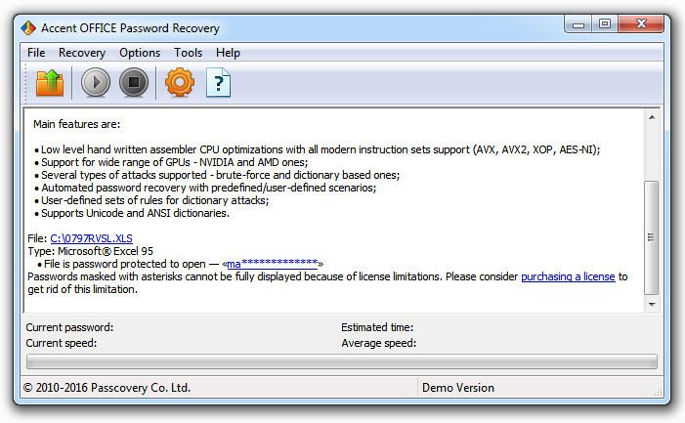Click the vertical scrollbar thumb

pyautogui.click(x=652, y=237)
